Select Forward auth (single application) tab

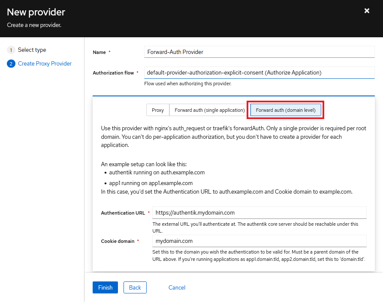click(209, 110)
